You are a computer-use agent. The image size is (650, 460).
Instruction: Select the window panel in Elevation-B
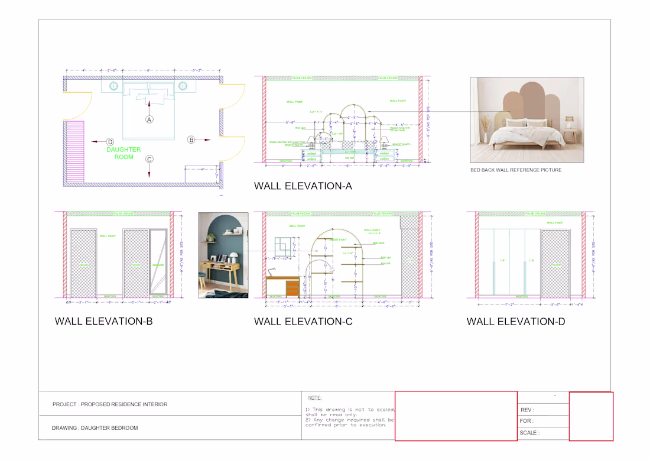point(158,263)
